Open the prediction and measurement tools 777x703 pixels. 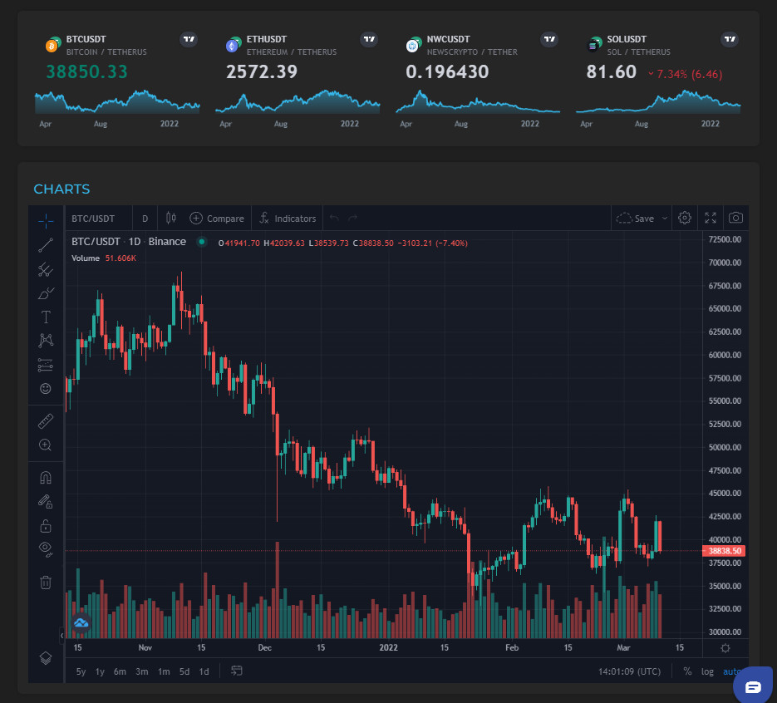coord(46,365)
